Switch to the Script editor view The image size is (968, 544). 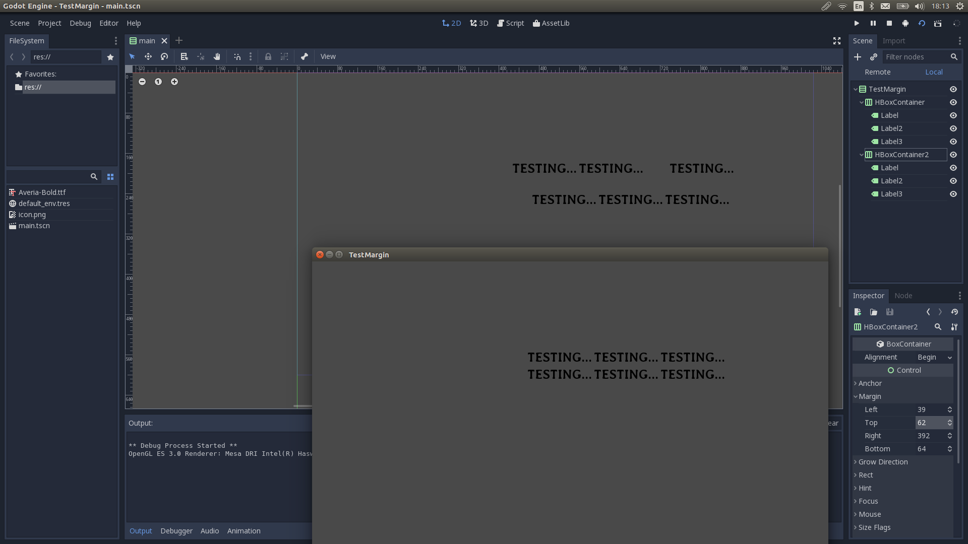[510, 23]
